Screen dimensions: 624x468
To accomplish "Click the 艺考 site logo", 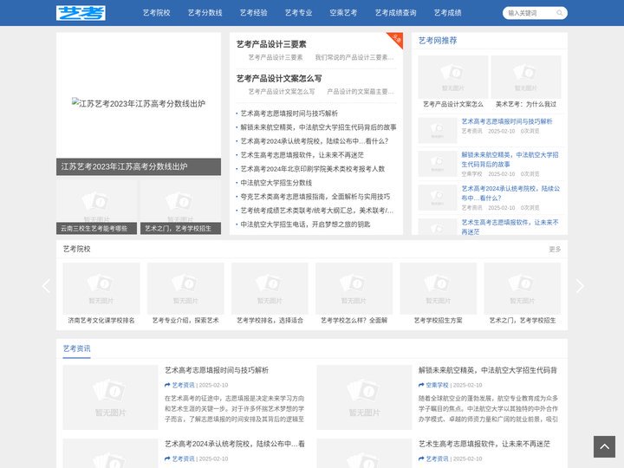I will click(x=81, y=13).
